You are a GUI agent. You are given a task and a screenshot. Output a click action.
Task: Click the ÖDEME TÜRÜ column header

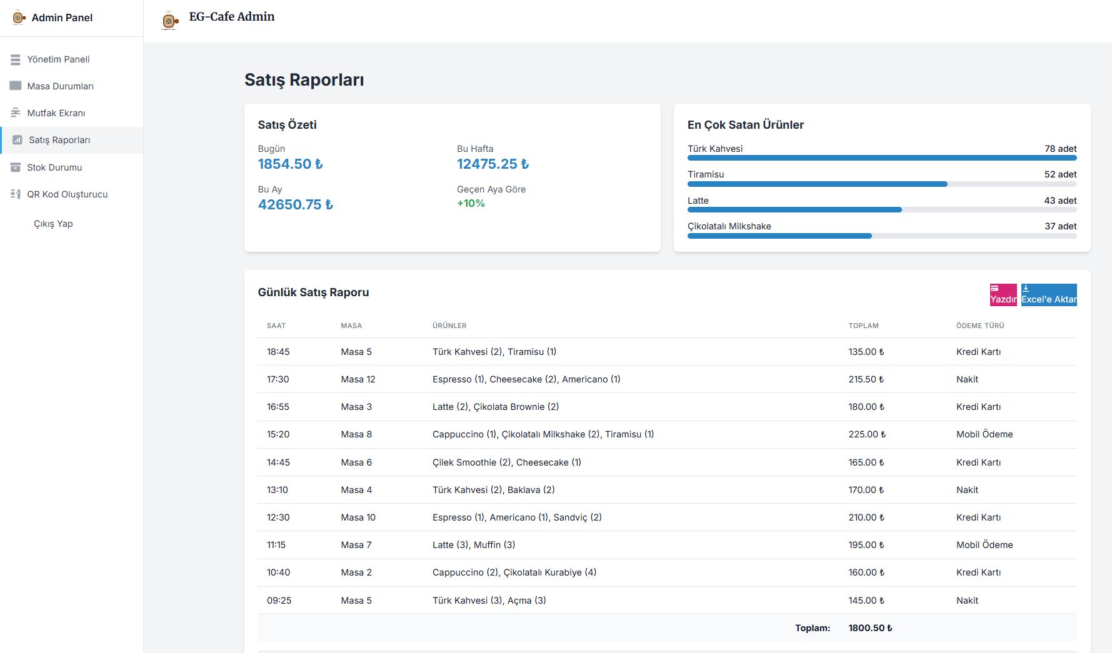click(x=979, y=326)
